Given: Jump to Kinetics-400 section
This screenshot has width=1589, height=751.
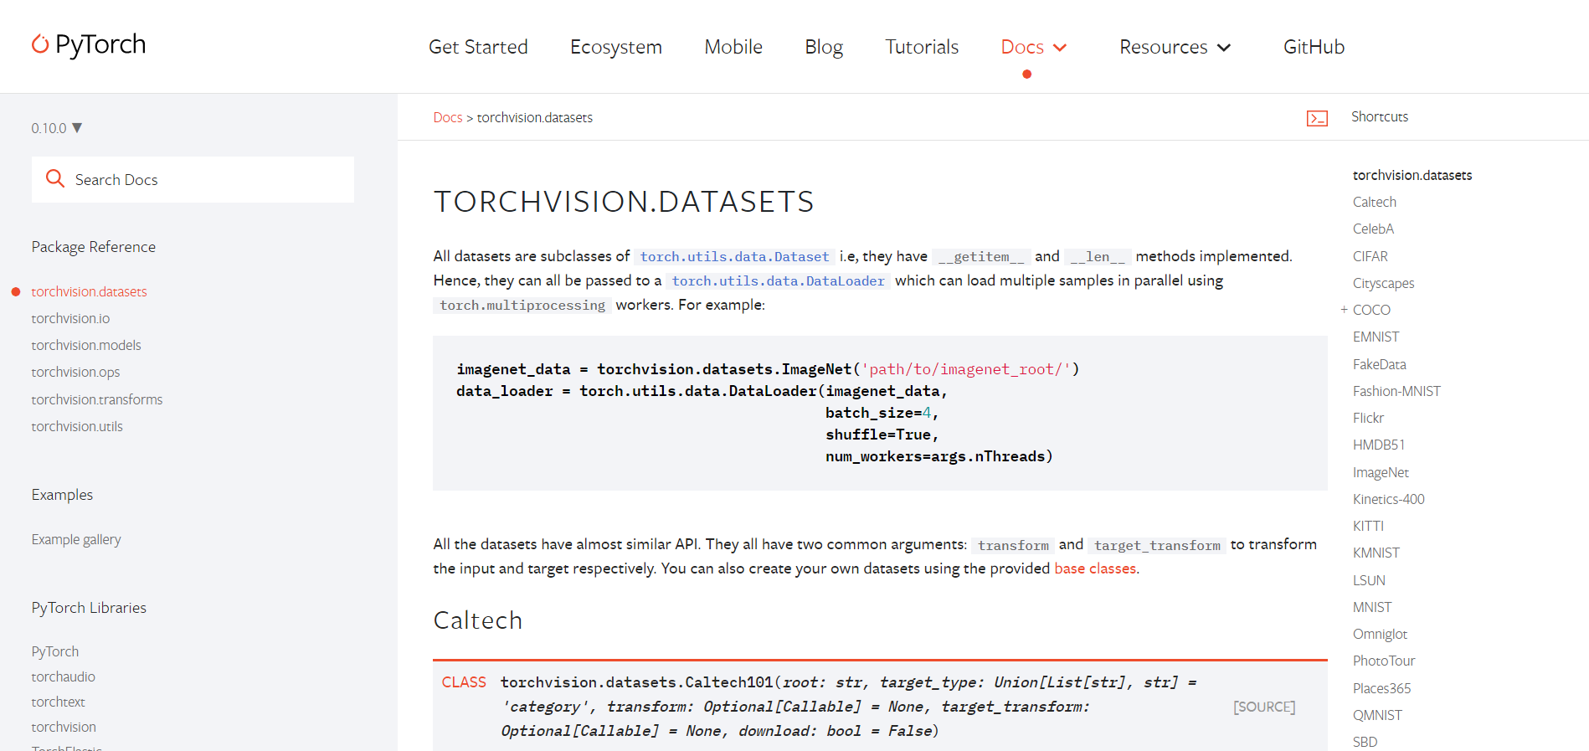Looking at the screenshot, I should tap(1389, 499).
